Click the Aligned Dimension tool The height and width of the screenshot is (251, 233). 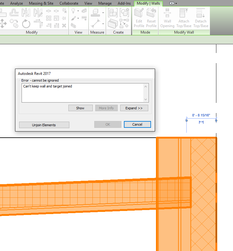(x=96, y=23)
